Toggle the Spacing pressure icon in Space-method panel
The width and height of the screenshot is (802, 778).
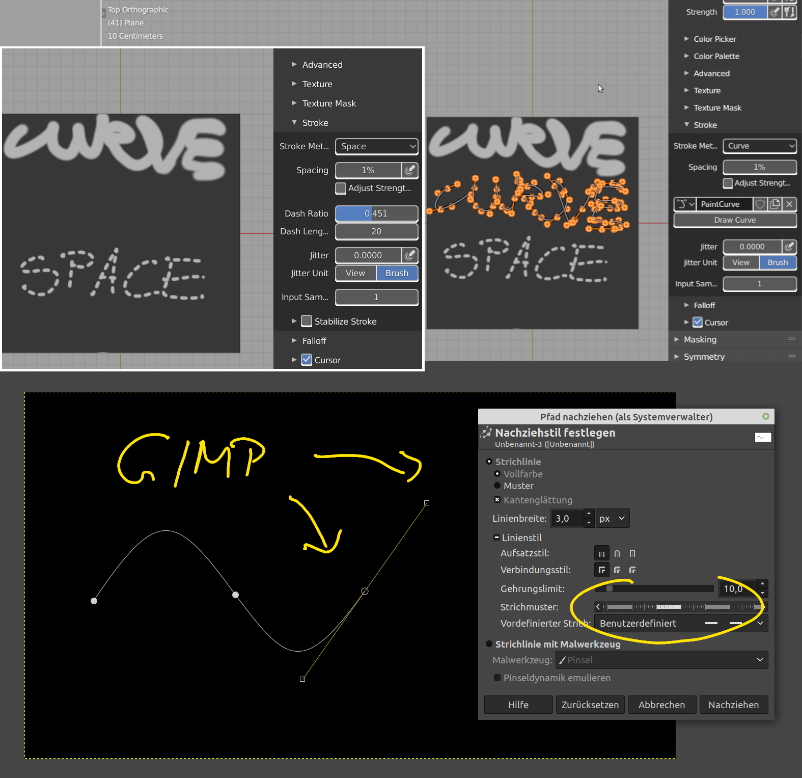[410, 170]
